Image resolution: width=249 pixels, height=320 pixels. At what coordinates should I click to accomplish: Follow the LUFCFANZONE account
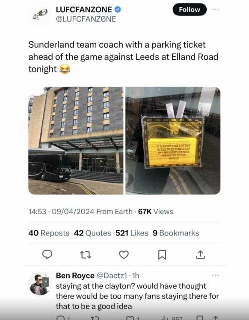point(190,9)
